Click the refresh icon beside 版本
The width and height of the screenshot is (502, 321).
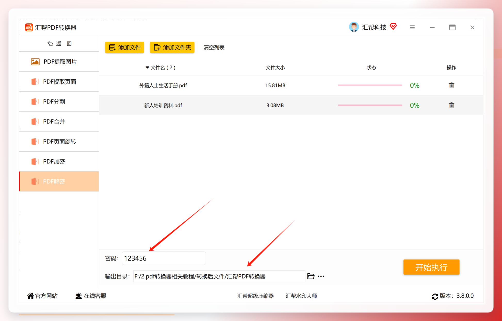click(435, 297)
